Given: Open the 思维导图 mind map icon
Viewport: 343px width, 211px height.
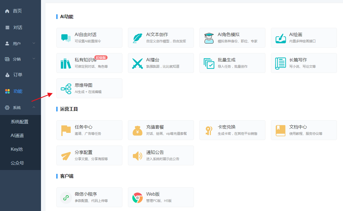Looking at the screenshot, I should [66, 88].
